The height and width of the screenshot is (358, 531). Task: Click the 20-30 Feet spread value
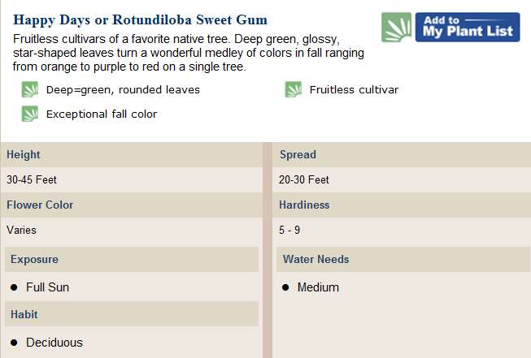tap(304, 180)
